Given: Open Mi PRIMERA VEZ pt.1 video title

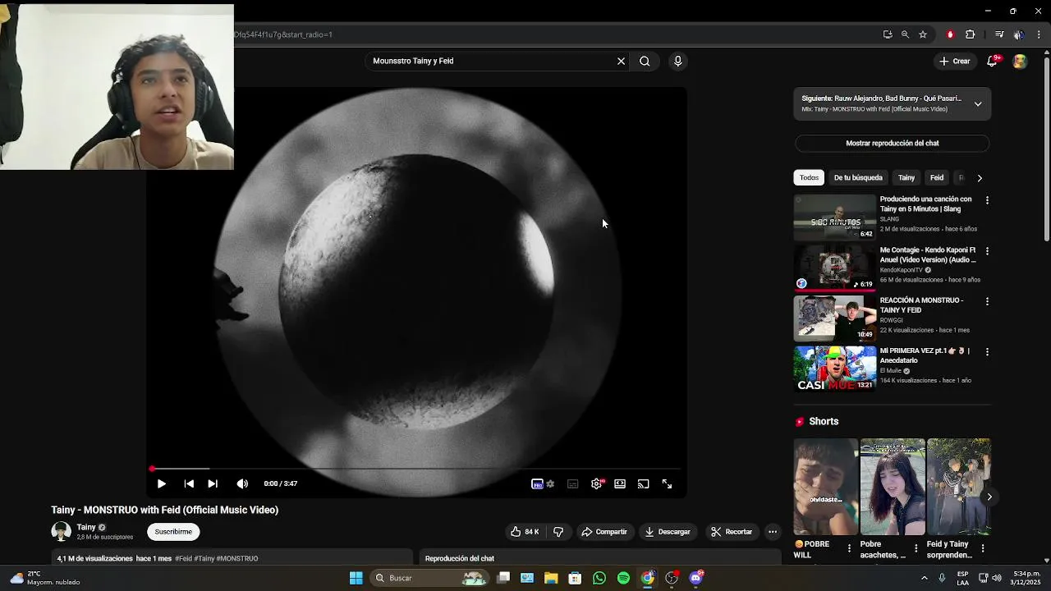Looking at the screenshot, I should point(925,355).
